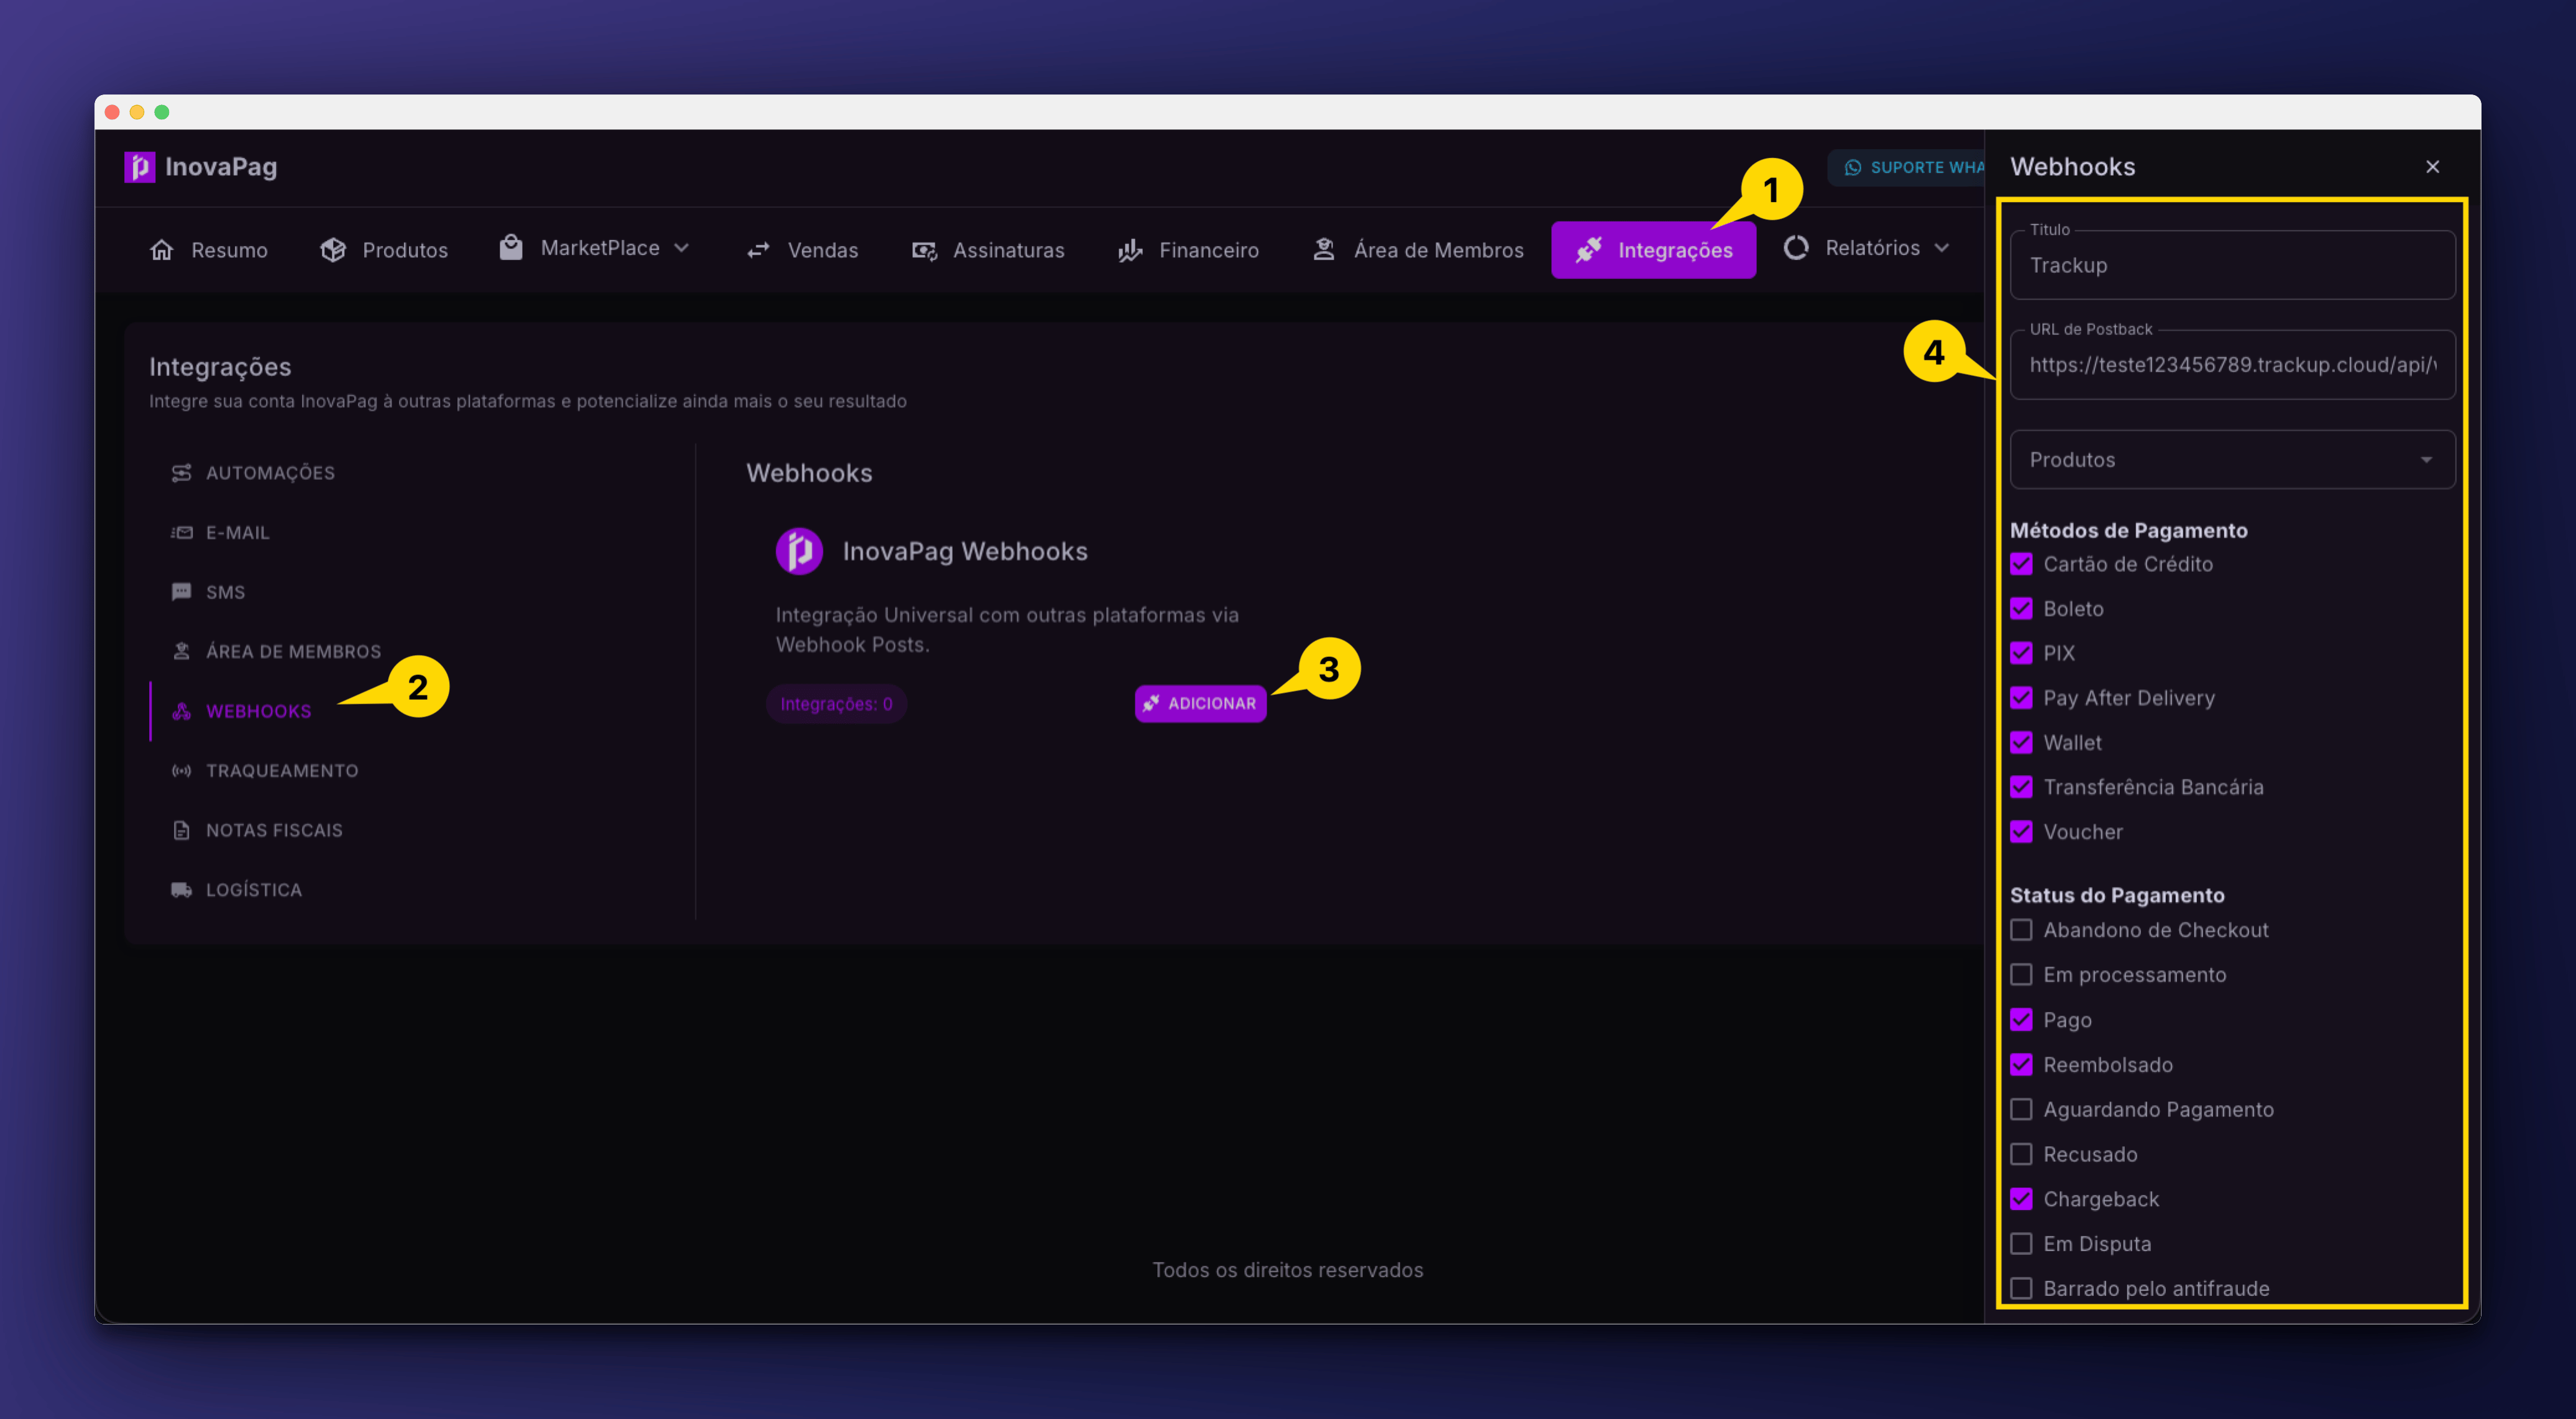Open the Produtos navigation tab
The width and height of the screenshot is (2576, 1419).
click(384, 250)
